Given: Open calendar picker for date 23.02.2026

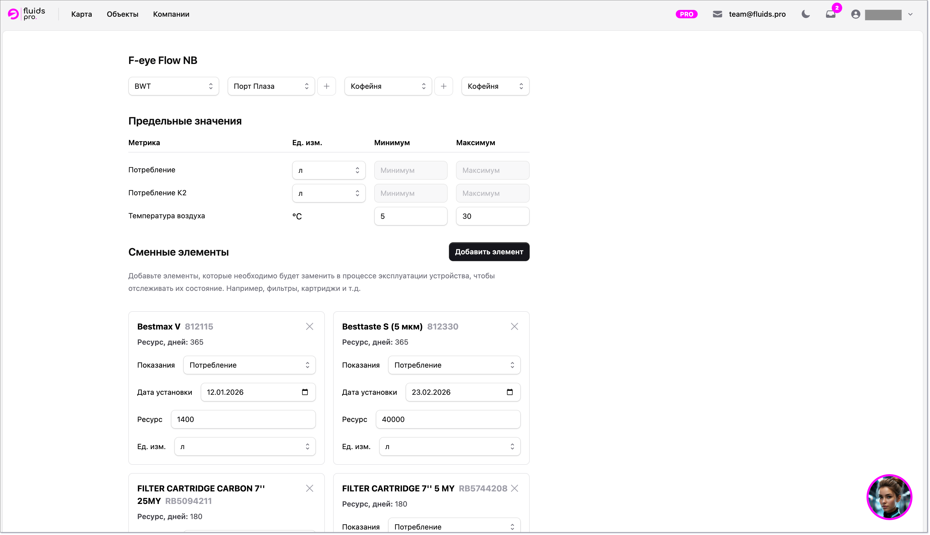Looking at the screenshot, I should point(509,392).
